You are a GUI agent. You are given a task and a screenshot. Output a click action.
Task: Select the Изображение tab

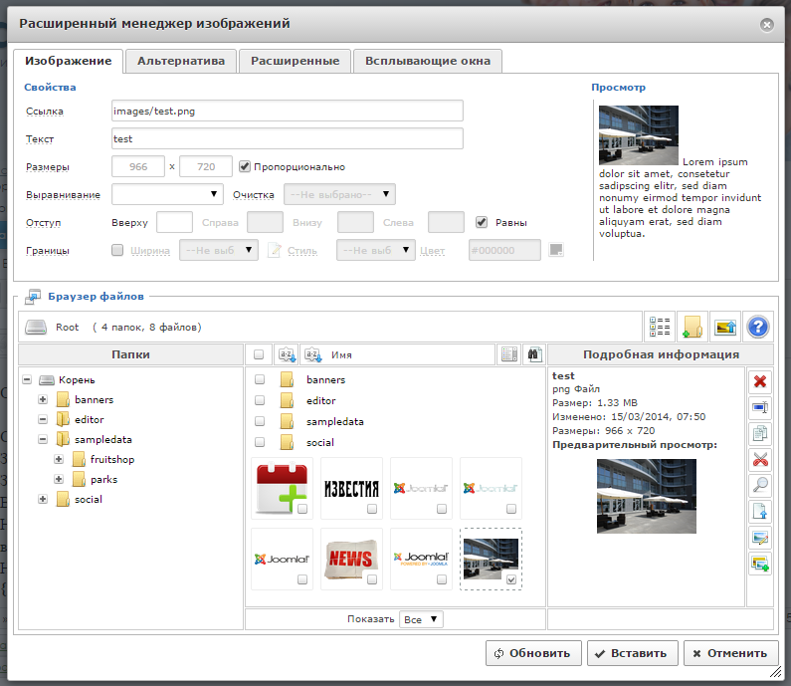(x=68, y=61)
